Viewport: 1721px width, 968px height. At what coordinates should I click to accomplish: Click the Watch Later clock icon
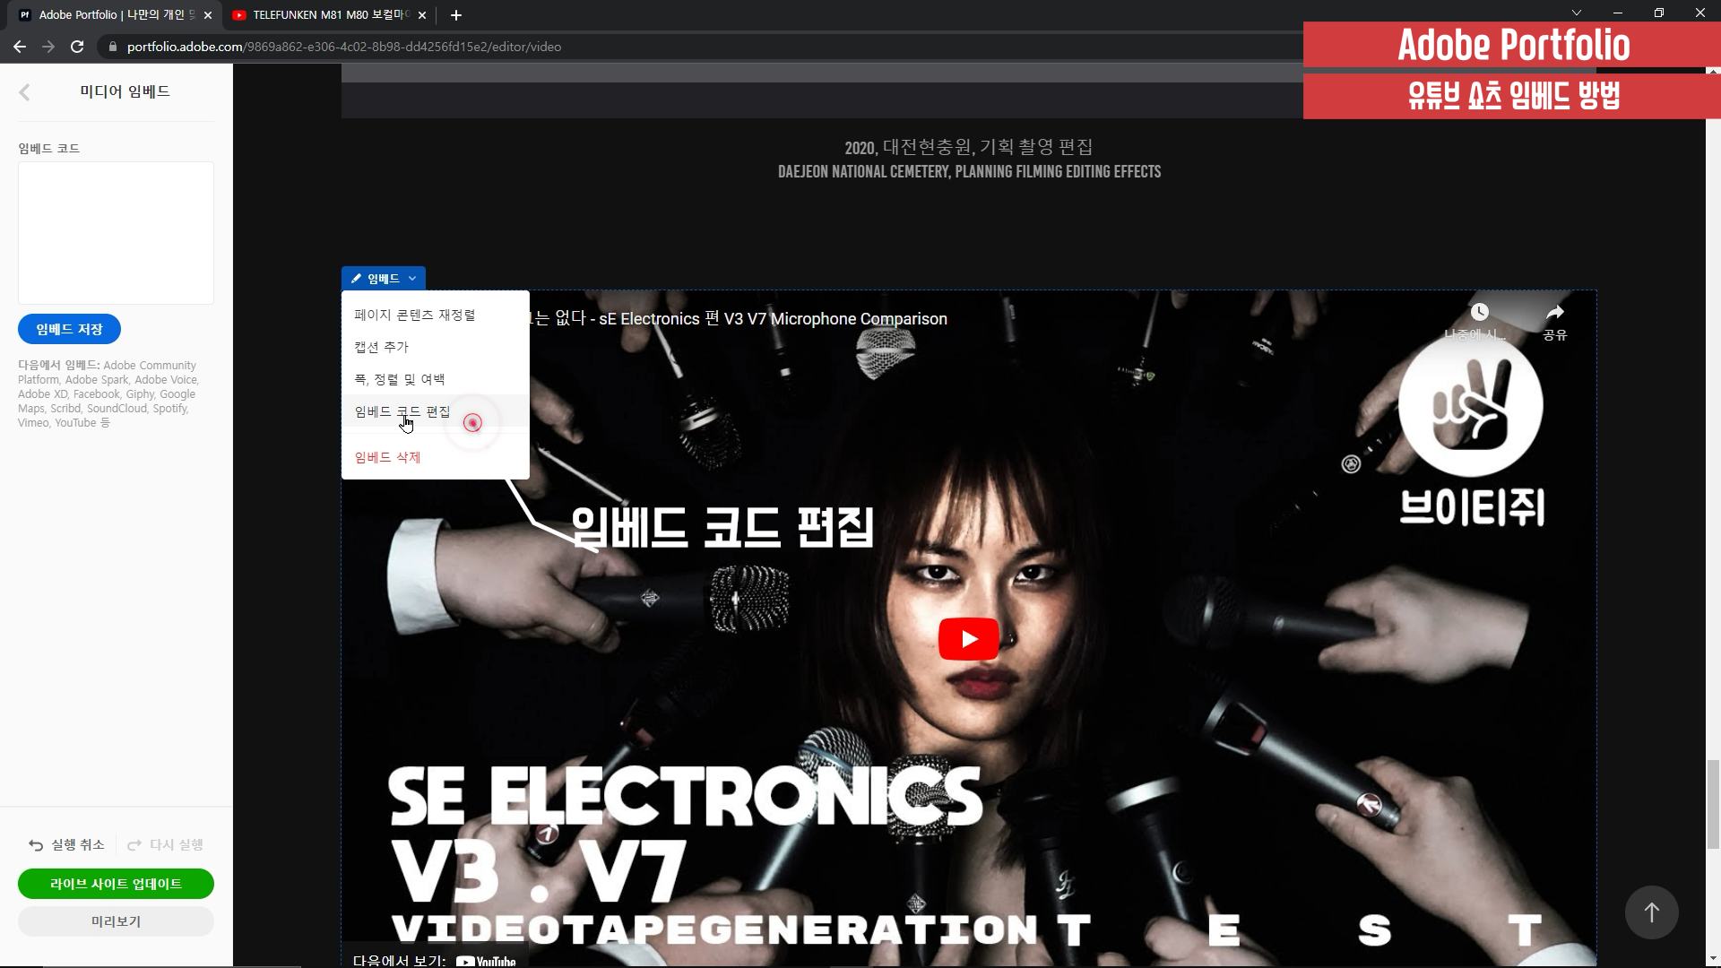1479,312
